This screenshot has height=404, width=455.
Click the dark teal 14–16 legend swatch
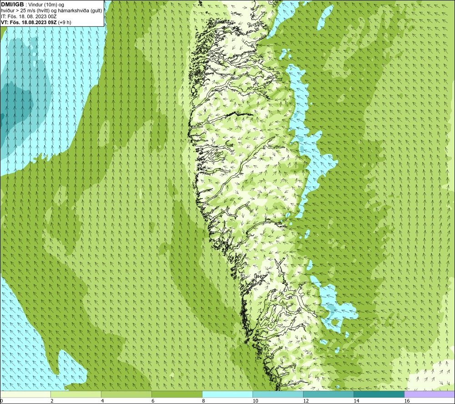(379, 394)
